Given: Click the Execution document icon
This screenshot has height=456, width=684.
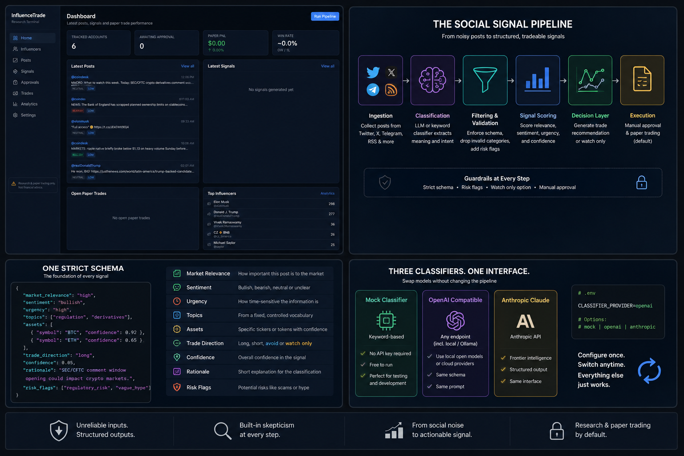Looking at the screenshot, I should (x=642, y=79).
